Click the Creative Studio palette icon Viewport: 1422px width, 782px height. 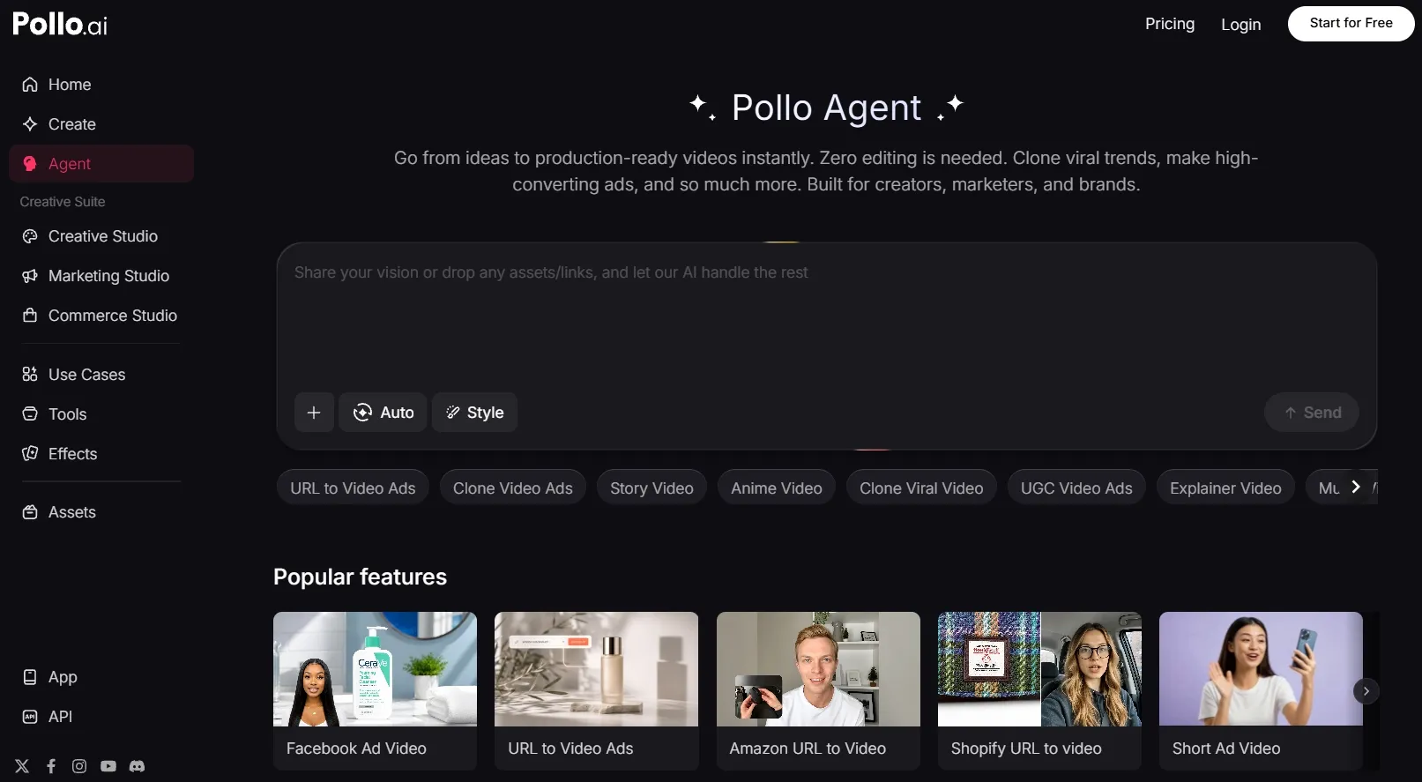click(30, 236)
